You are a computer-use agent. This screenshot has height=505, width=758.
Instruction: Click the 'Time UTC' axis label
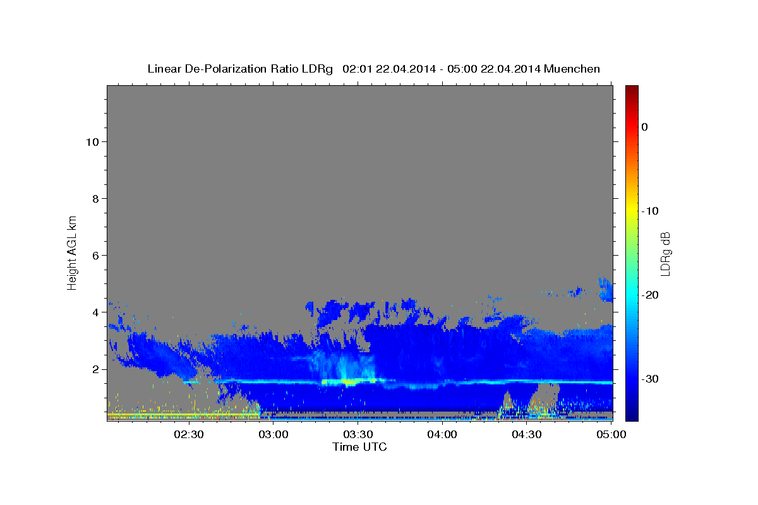coord(359,447)
